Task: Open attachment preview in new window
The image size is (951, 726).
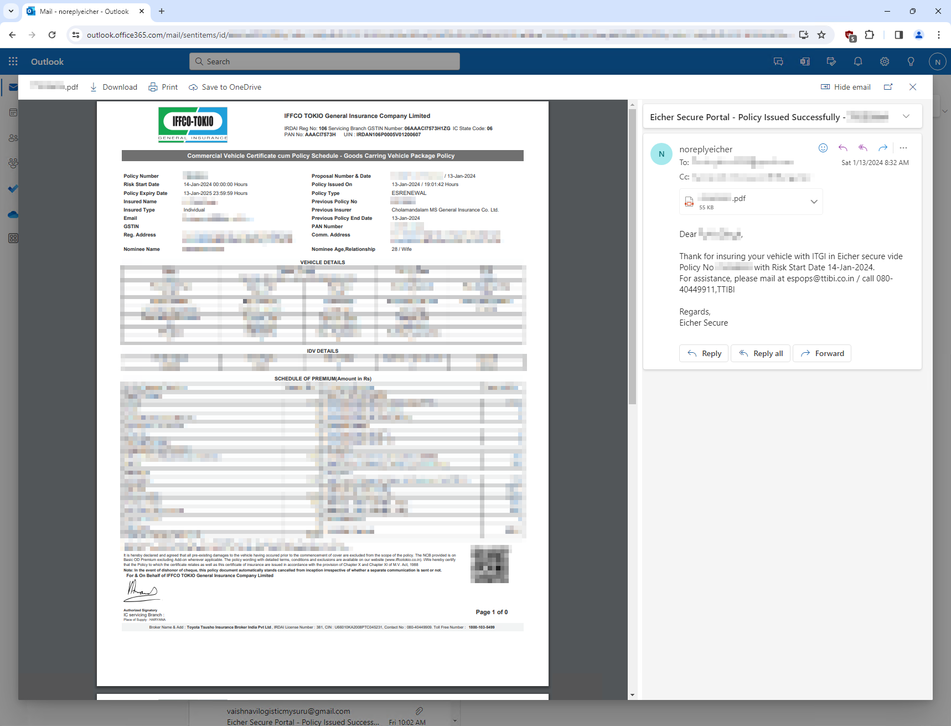Action: (888, 87)
